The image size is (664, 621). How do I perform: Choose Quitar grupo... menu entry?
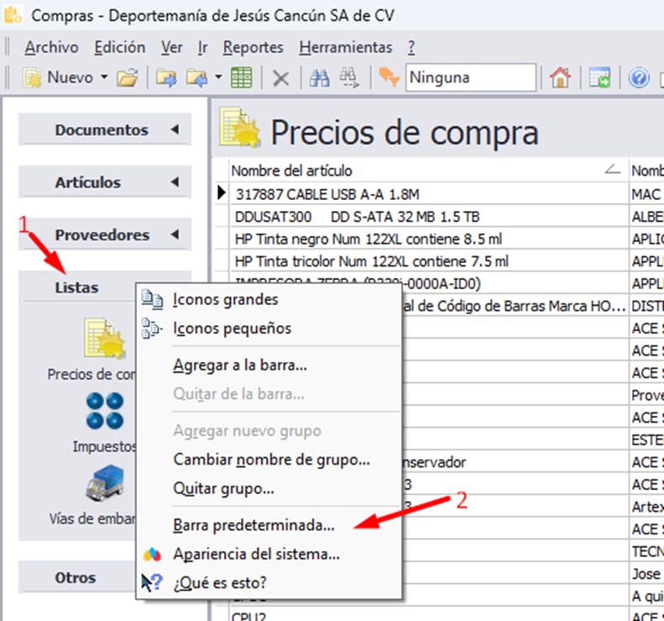pyautogui.click(x=269, y=489)
